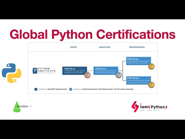185x139 pixels.
Task: Click the bronze PCEP medal badge
Action: [87, 75]
